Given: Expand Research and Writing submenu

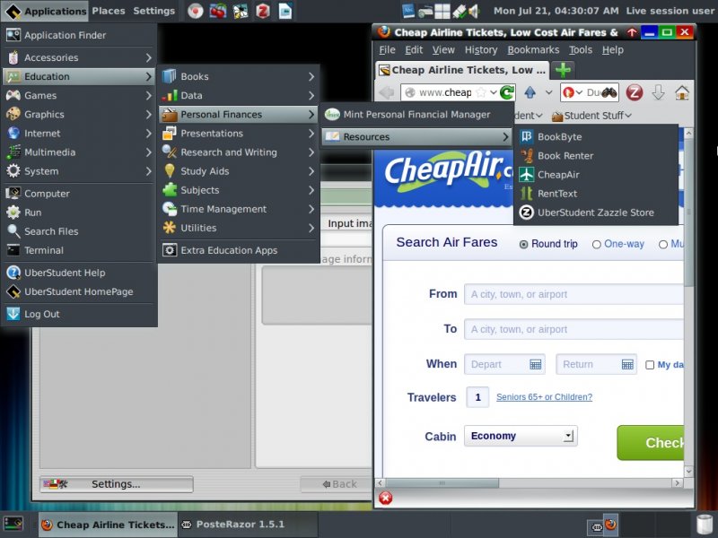Looking at the screenshot, I should pos(239,152).
